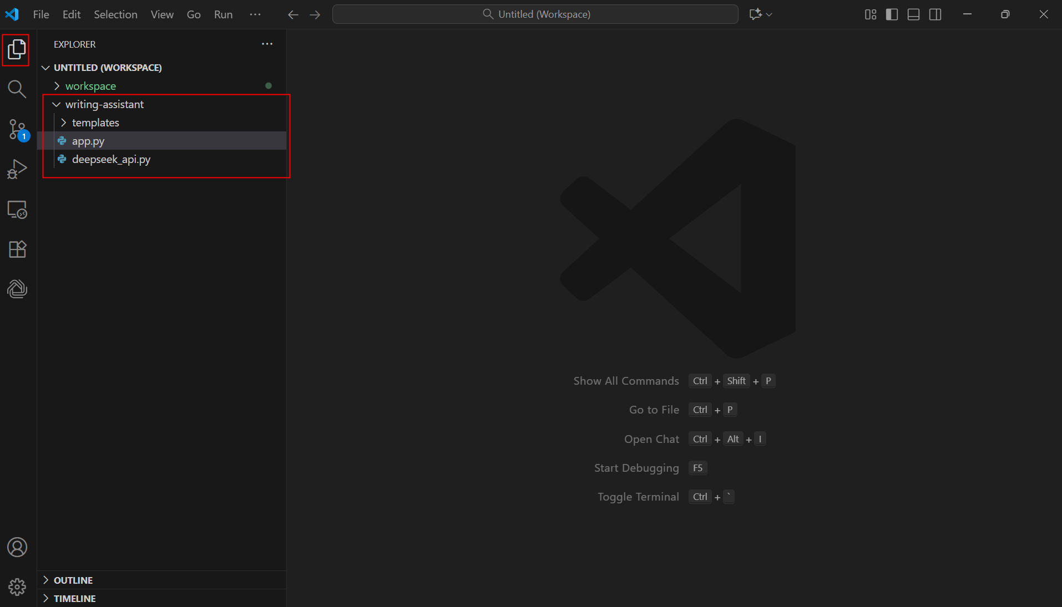Open the Run menu

[x=223, y=14]
